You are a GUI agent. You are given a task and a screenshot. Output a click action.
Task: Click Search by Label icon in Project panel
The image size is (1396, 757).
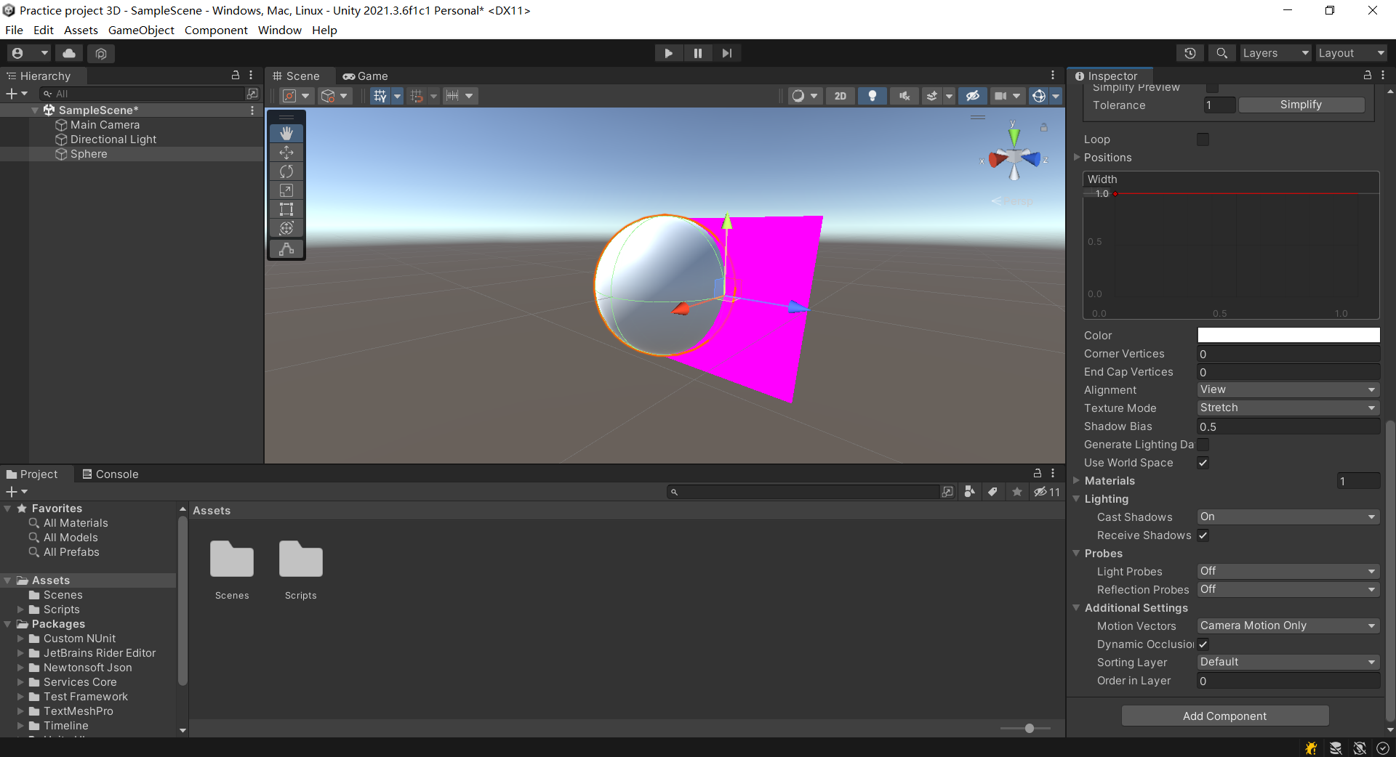(x=992, y=492)
